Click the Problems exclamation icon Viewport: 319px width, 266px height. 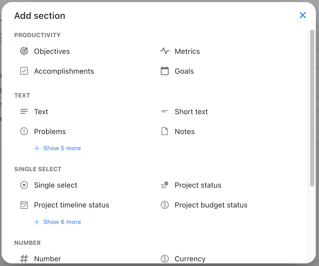[24, 131]
